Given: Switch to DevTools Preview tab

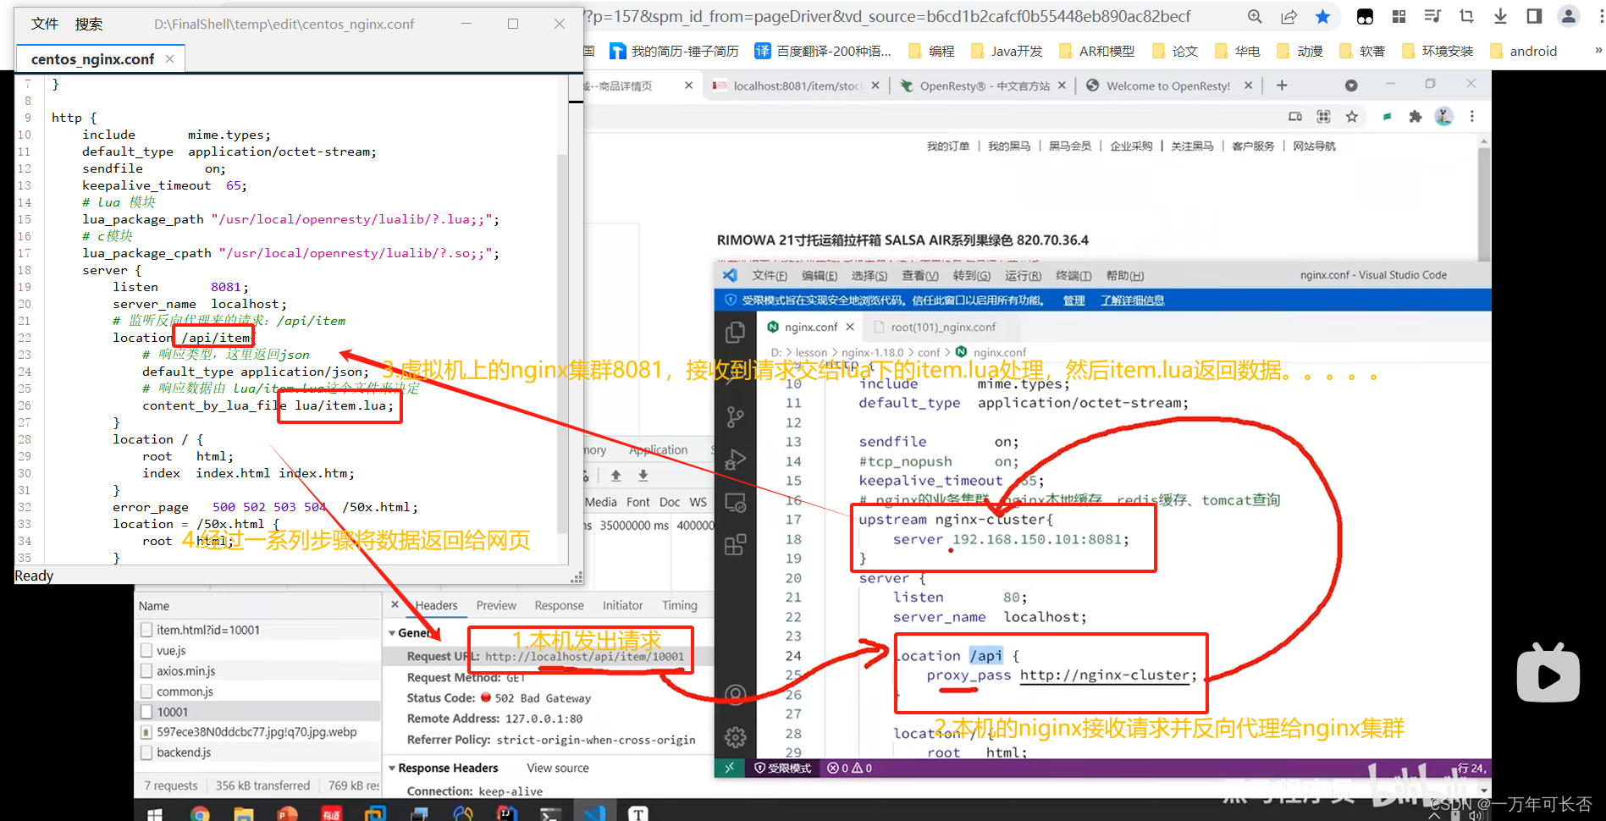Looking at the screenshot, I should (496, 605).
